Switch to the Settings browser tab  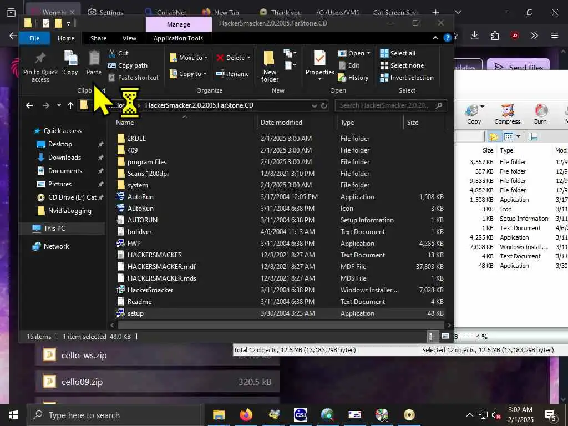tap(106, 12)
